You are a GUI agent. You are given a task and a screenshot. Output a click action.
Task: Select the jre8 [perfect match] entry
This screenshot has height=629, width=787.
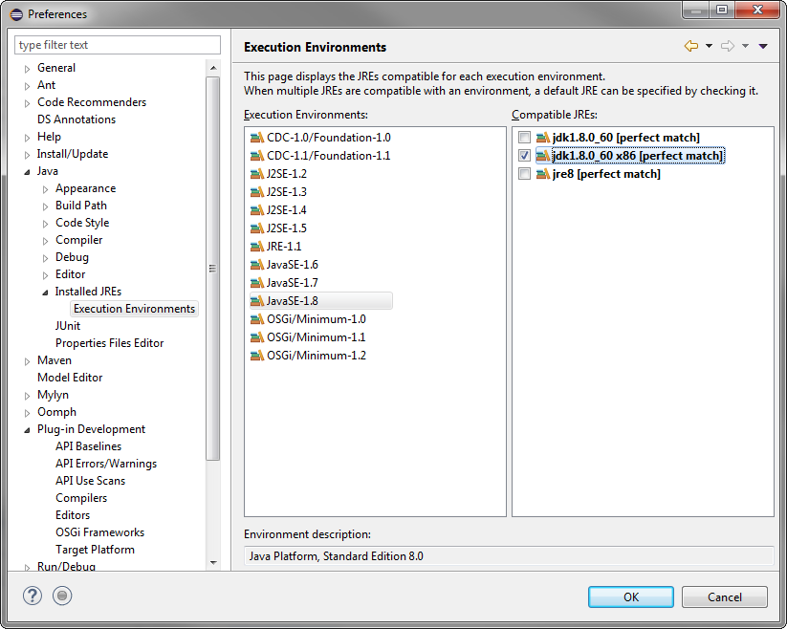(x=606, y=174)
